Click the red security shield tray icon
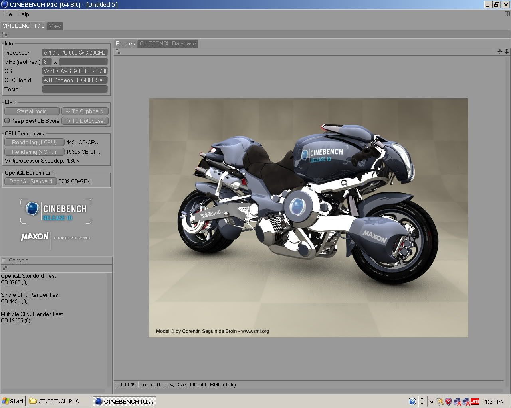The image size is (511, 408). tap(448, 401)
